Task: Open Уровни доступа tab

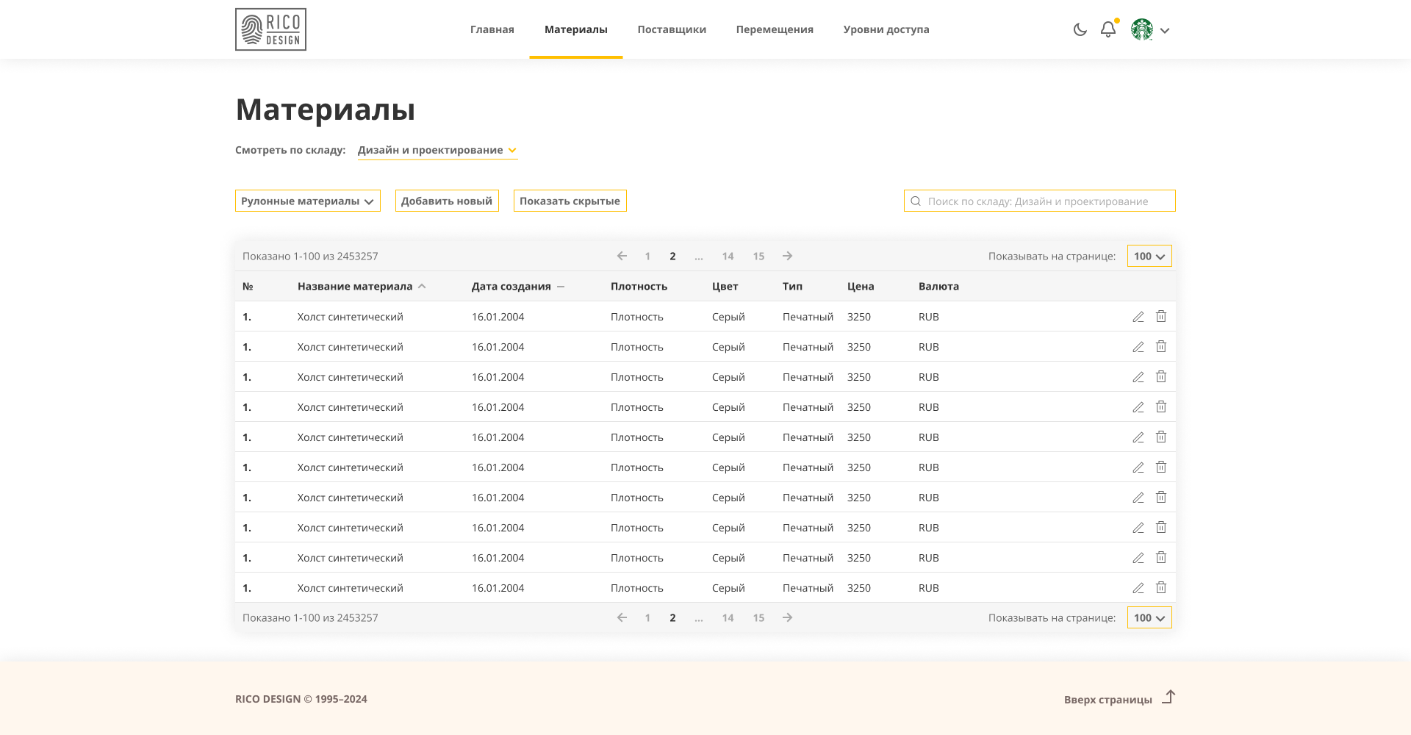Action: pyautogui.click(x=886, y=29)
